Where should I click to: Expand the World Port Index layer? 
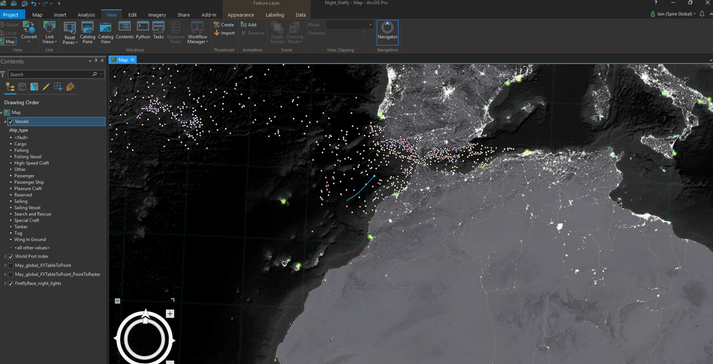coord(5,256)
